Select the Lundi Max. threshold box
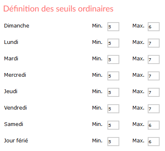The image size is (165, 151). tap(153, 43)
